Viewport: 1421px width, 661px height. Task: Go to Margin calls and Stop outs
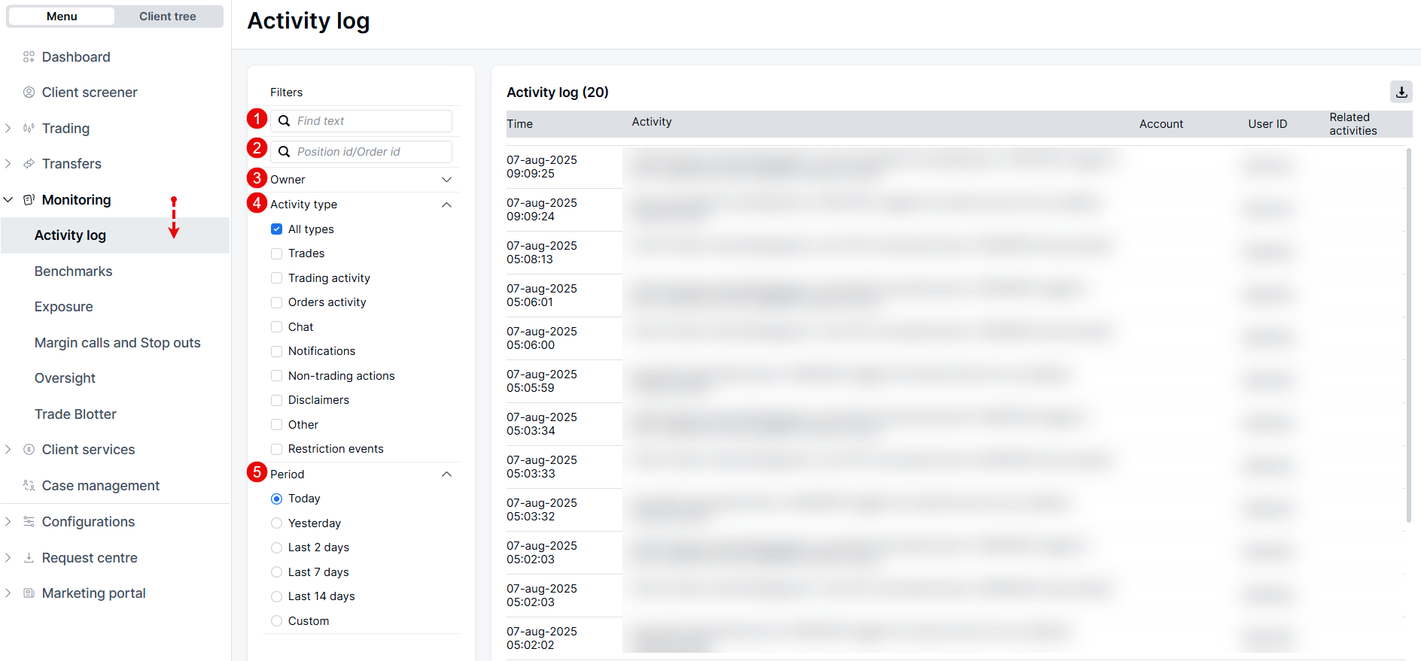point(117,343)
